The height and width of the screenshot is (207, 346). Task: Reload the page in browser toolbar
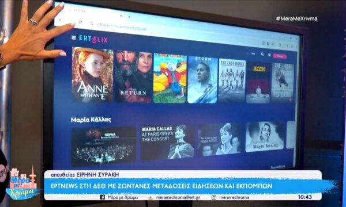point(80,22)
